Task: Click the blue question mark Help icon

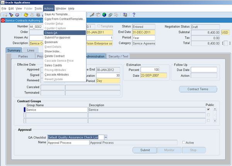Action: [134, 15]
